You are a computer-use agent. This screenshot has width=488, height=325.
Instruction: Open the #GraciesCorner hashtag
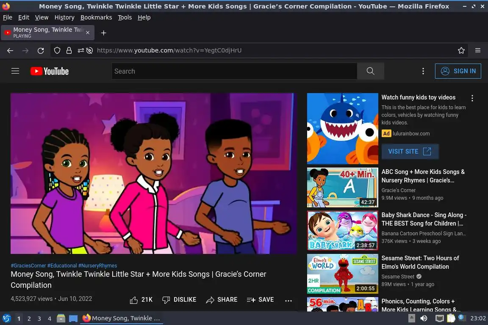coord(28,266)
